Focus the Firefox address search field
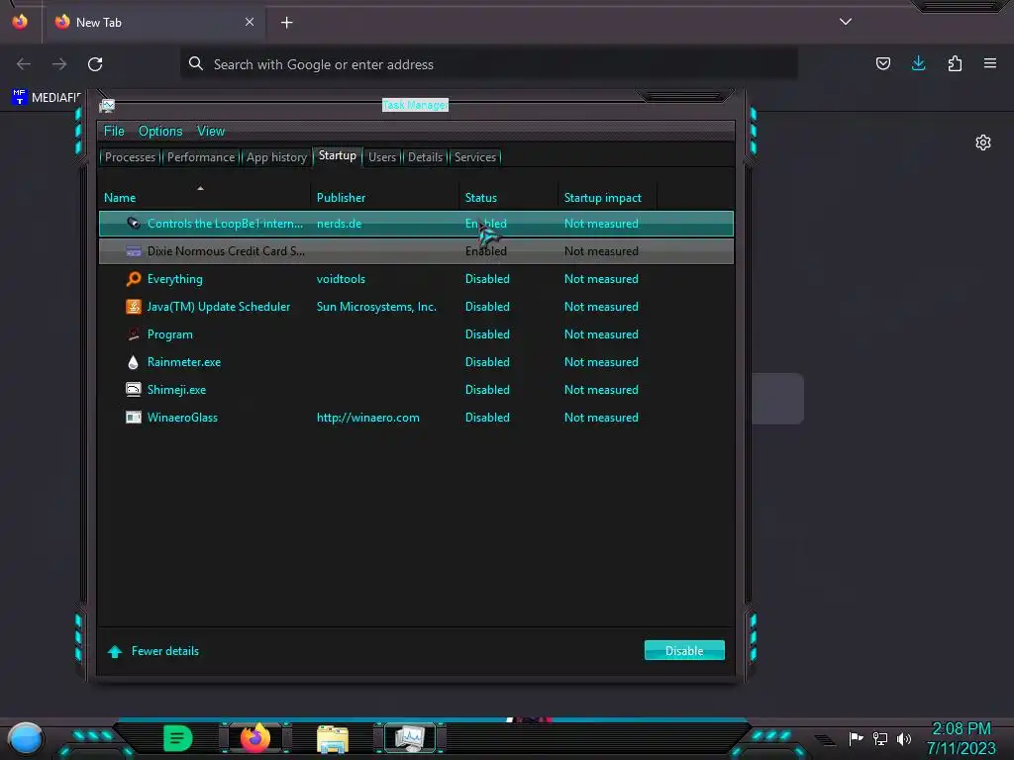 [x=489, y=64]
